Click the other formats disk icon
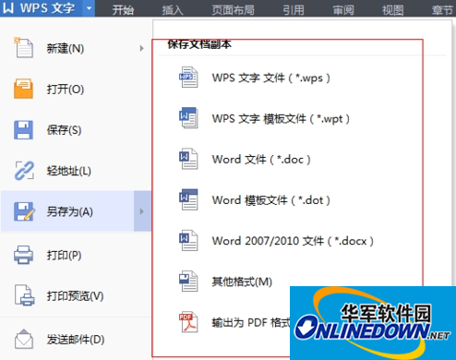The height and width of the screenshot is (360, 456). point(188,281)
